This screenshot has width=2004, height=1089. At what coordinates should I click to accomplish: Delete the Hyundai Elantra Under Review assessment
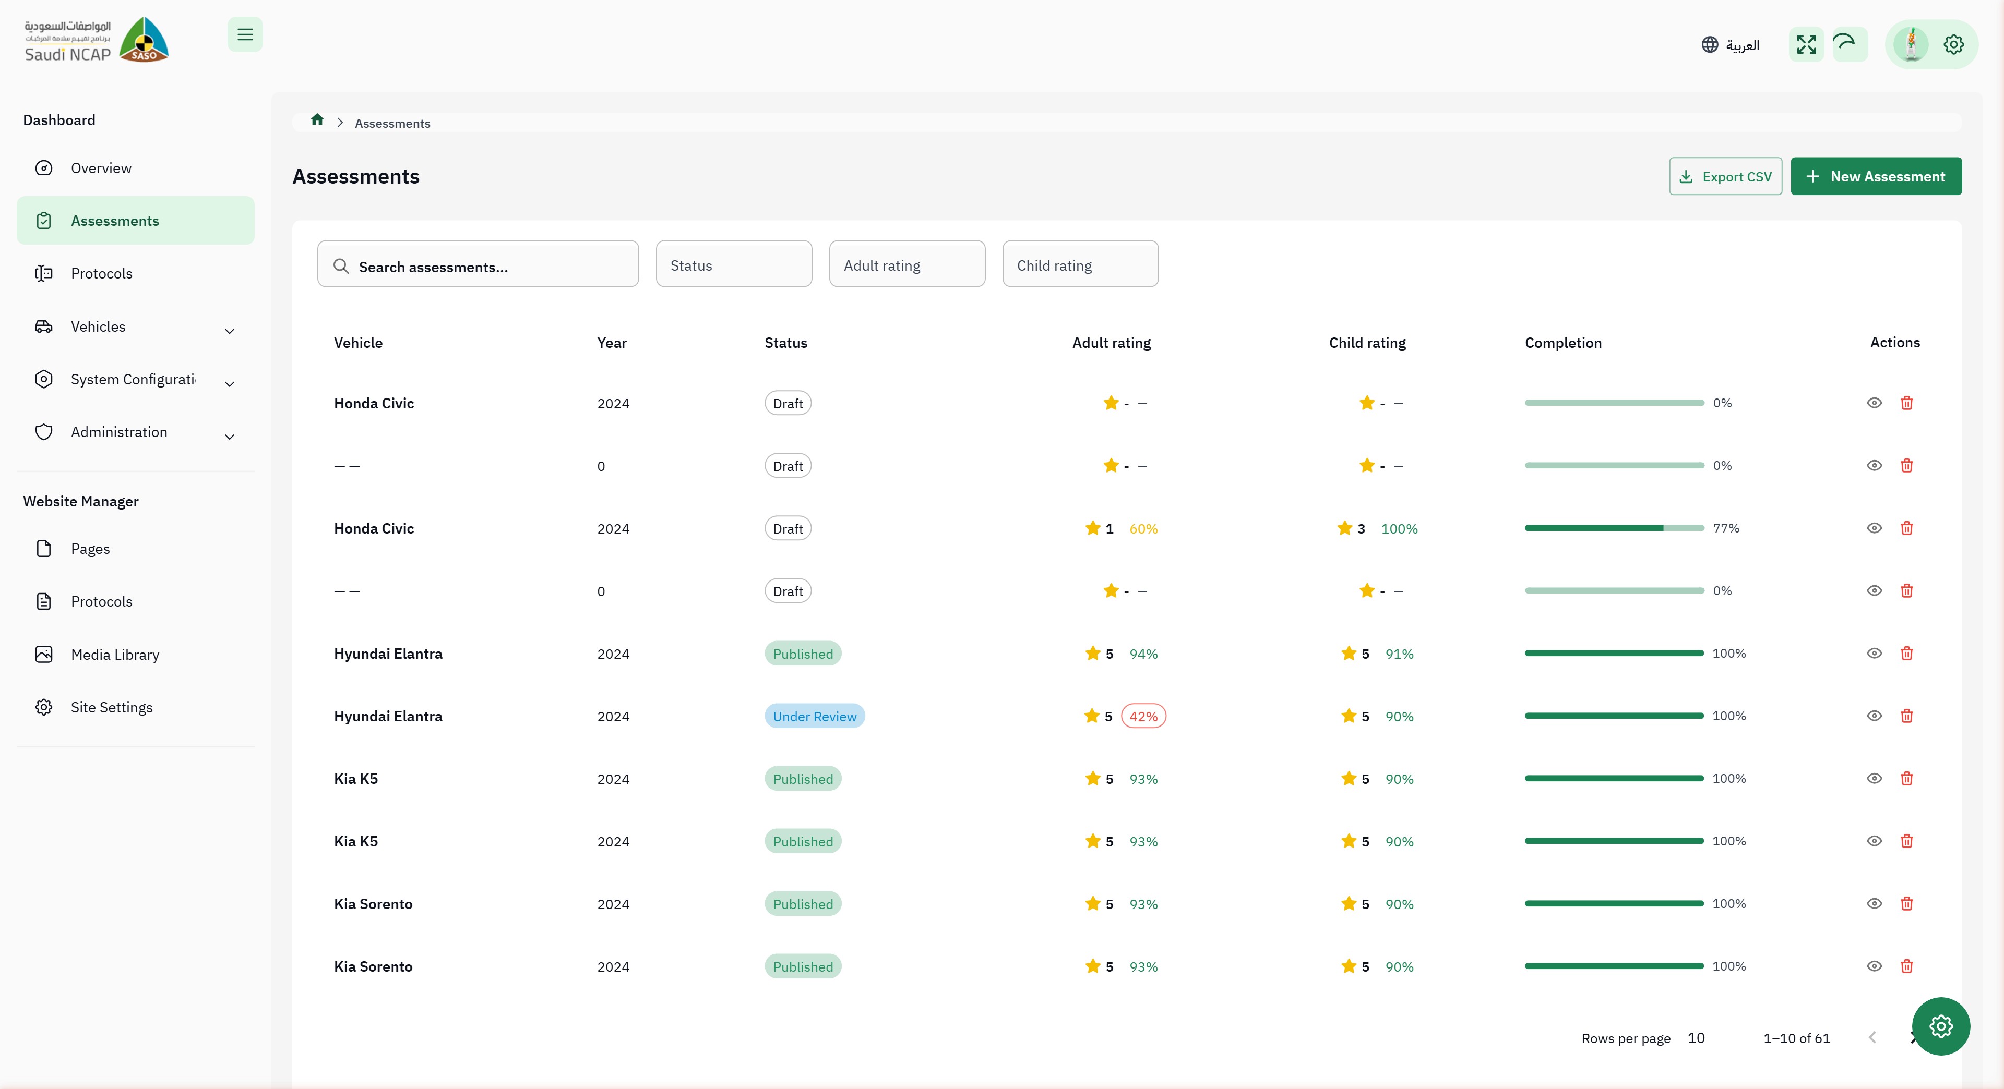tap(1907, 716)
